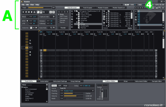
Task: Toggle the Block loop checkbox
Action: [27, 17]
